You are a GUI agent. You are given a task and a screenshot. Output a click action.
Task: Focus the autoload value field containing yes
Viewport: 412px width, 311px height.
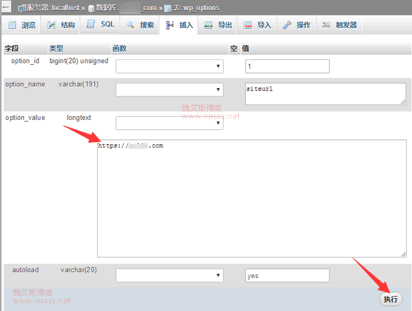click(x=287, y=275)
